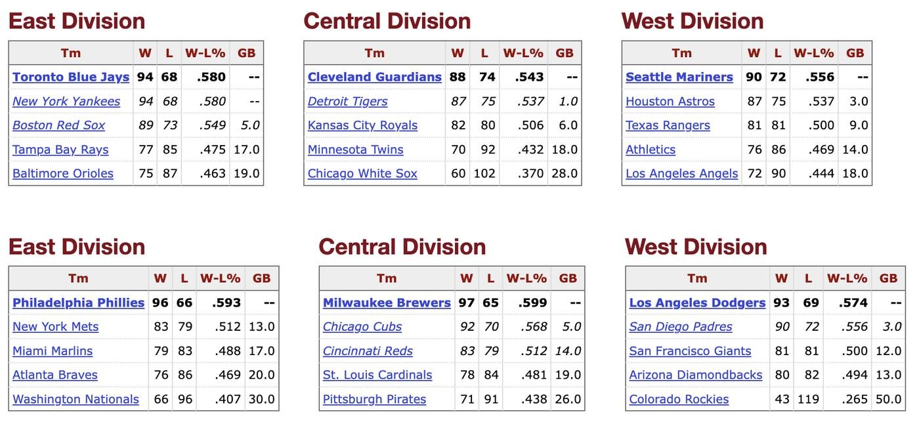This screenshot has height=424, width=919.
Task: Click the St. Louis Cardinals link
Action: 377,375
